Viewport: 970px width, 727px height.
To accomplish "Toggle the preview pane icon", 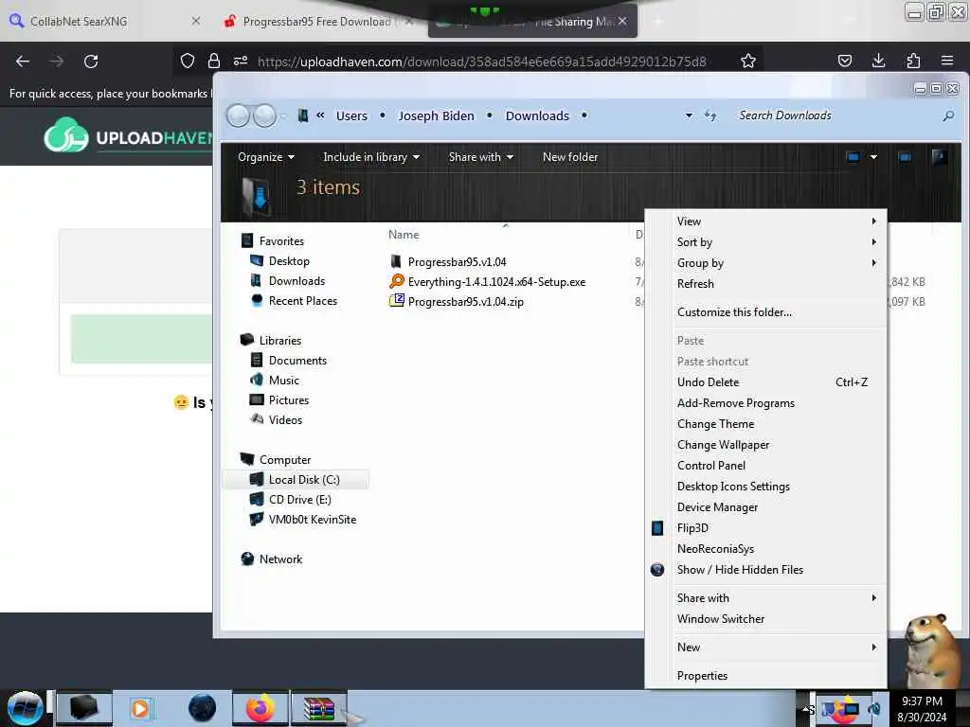I will pos(905,157).
